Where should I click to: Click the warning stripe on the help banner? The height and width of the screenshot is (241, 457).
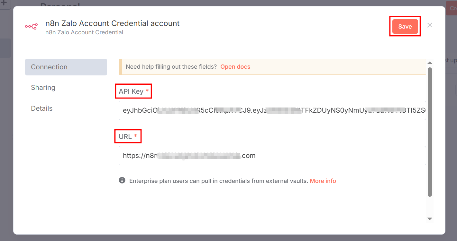[120, 66]
